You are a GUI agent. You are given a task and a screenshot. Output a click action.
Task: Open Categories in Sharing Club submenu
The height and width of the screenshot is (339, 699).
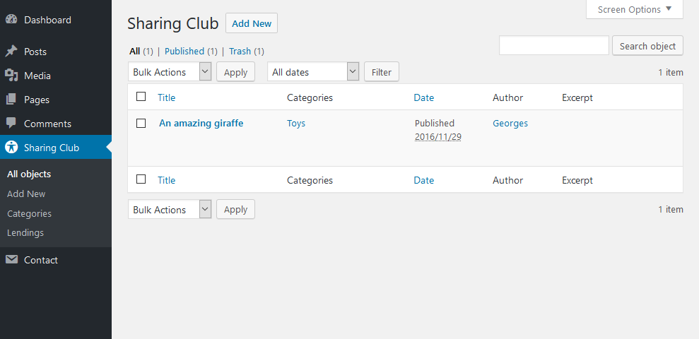[x=30, y=213]
